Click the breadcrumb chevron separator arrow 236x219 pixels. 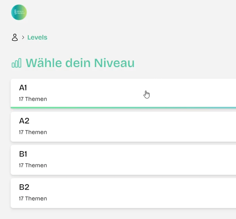tap(23, 37)
